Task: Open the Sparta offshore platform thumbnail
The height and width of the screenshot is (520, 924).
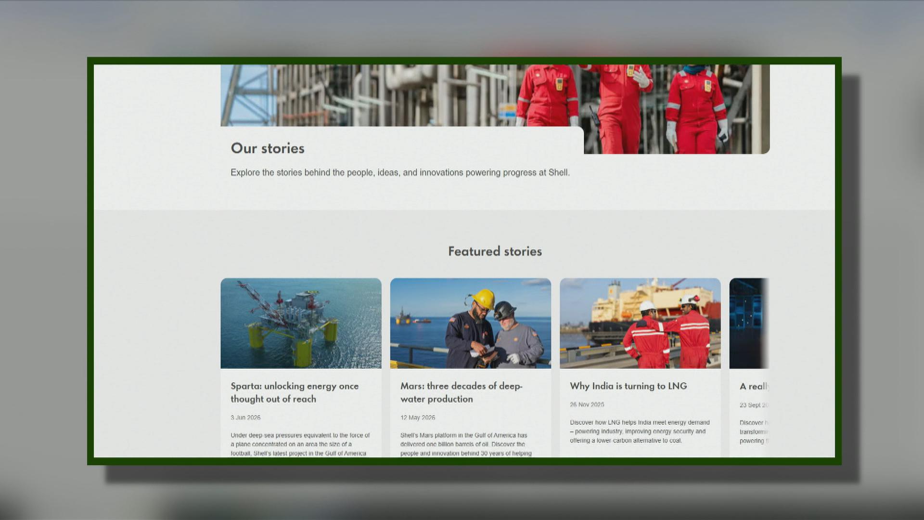Action: pyautogui.click(x=301, y=323)
